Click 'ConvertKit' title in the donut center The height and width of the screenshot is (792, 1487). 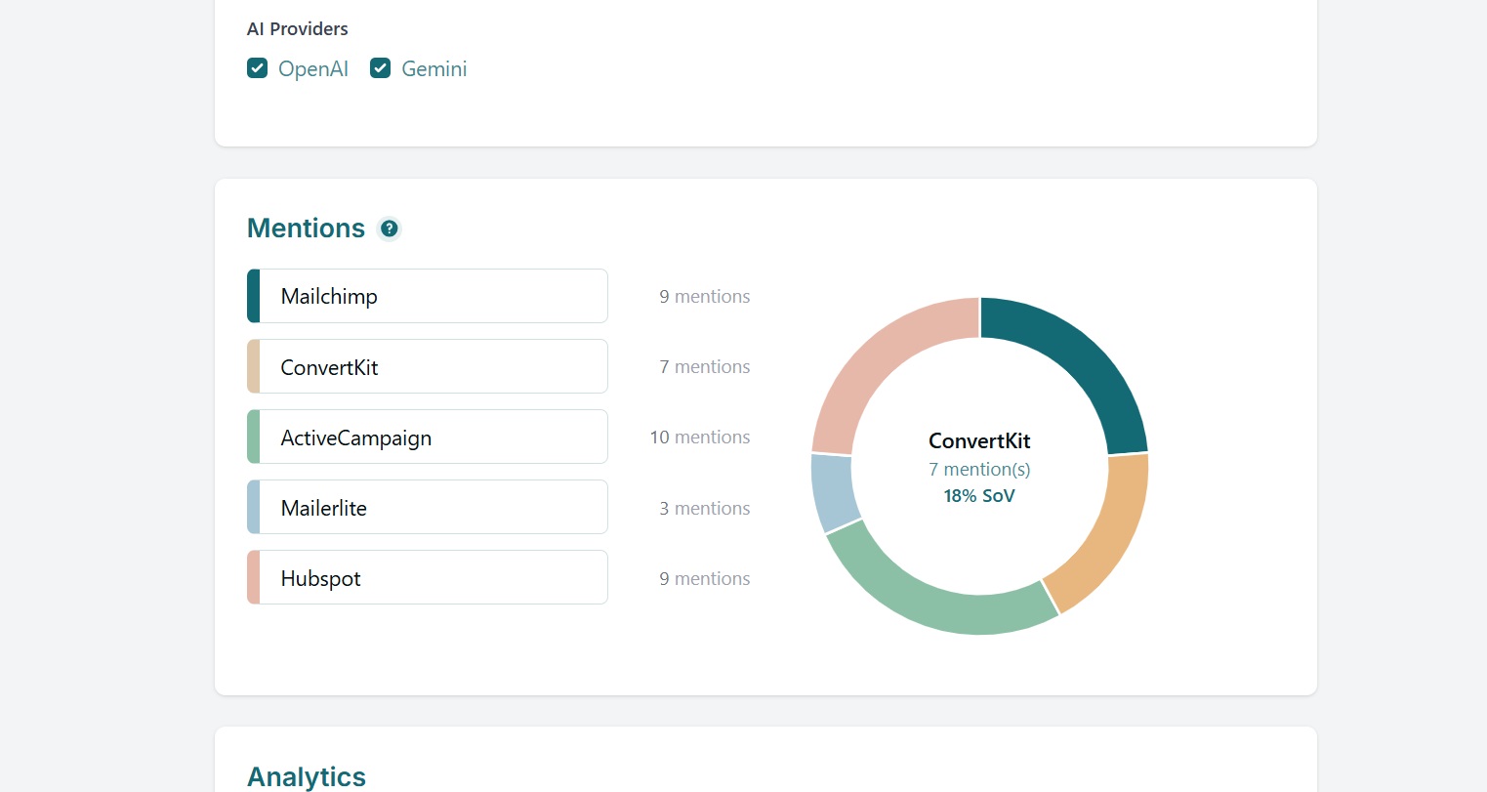pyautogui.click(x=979, y=441)
